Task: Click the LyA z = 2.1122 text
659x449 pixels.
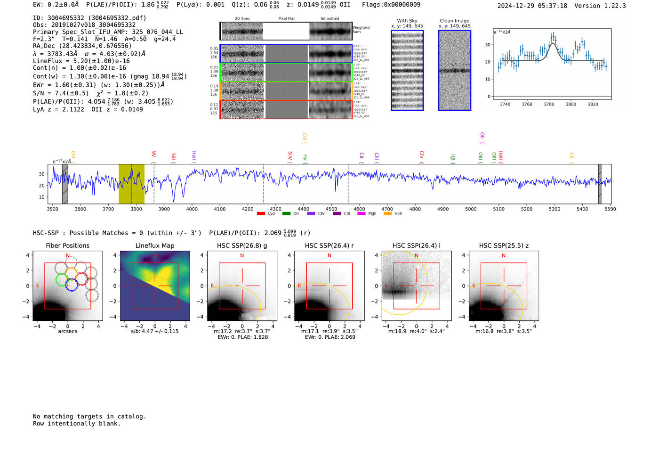Action: 58,109
